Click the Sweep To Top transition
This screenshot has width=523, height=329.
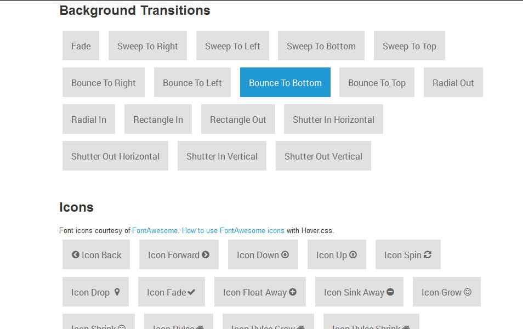[410, 46]
